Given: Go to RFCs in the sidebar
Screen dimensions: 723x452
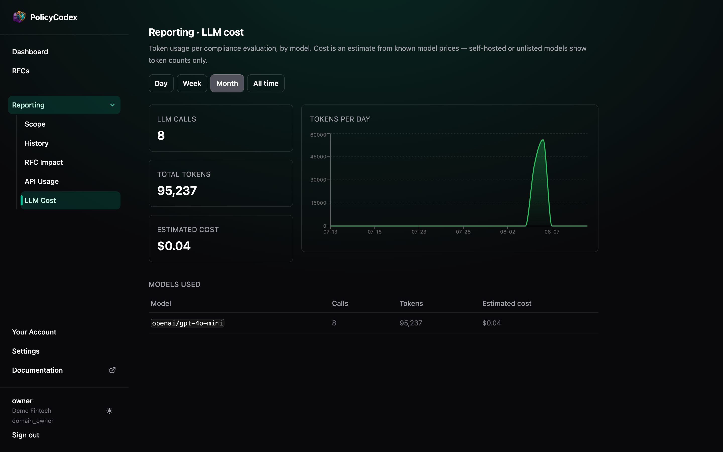Looking at the screenshot, I should (x=21, y=71).
